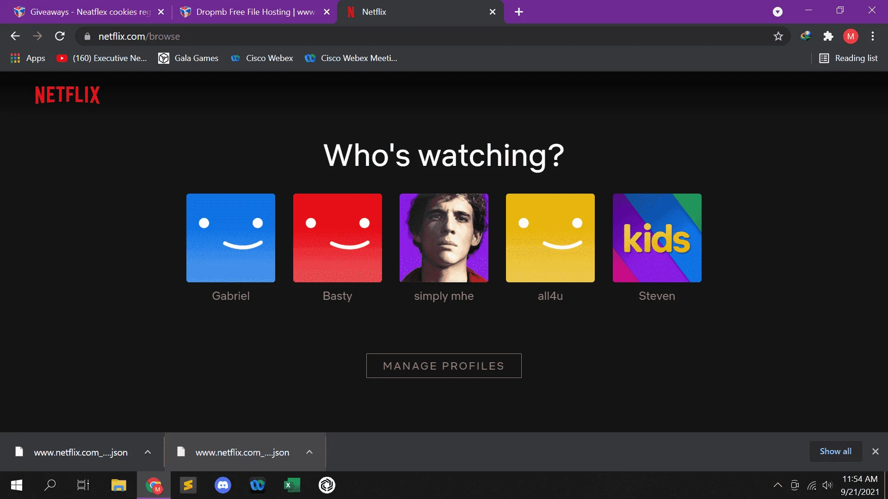Click the simply mhe profile name
The width and height of the screenshot is (888, 499).
pos(444,296)
